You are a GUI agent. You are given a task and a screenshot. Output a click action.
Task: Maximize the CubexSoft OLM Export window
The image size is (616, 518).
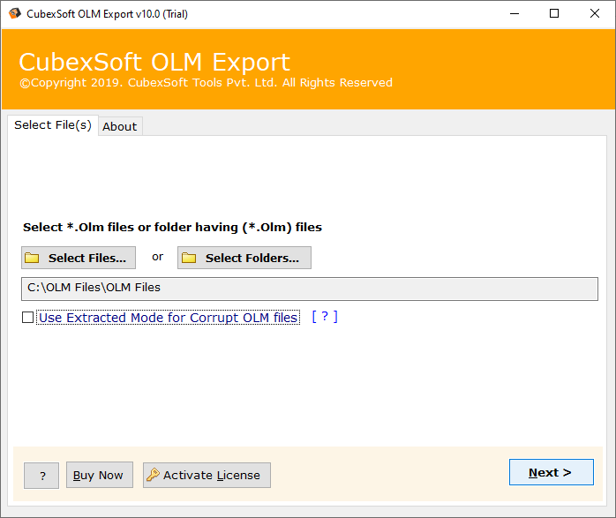(x=553, y=13)
